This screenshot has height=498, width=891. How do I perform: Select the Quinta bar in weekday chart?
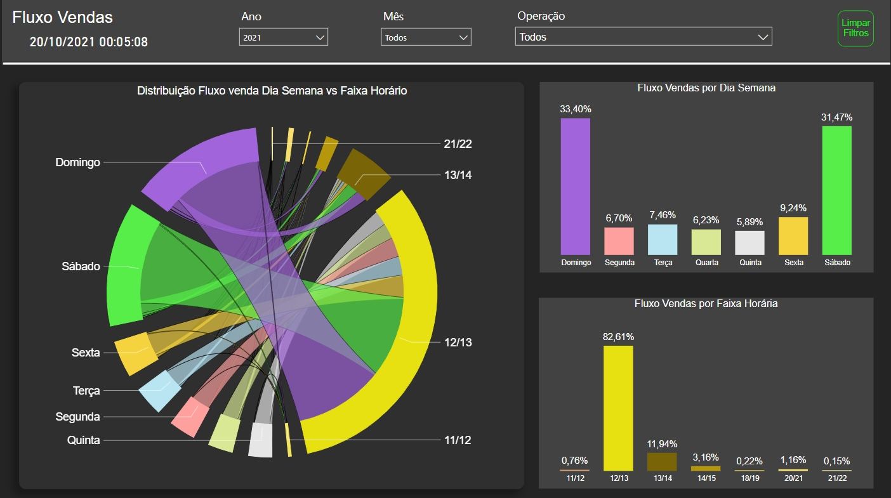click(749, 243)
